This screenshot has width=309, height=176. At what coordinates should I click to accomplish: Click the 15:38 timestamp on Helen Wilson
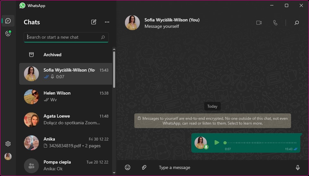tap(104, 93)
